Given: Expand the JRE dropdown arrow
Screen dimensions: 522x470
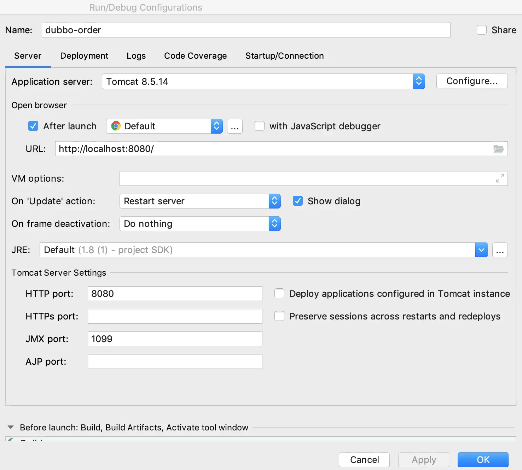Looking at the screenshot, I should pos(481,250).
